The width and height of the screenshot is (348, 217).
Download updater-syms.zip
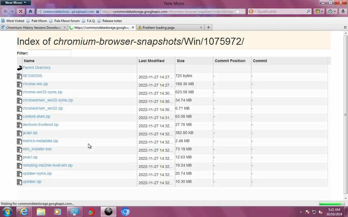tap(37, 173)
